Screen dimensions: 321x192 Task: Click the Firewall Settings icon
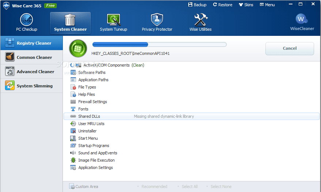pos(73,102)
